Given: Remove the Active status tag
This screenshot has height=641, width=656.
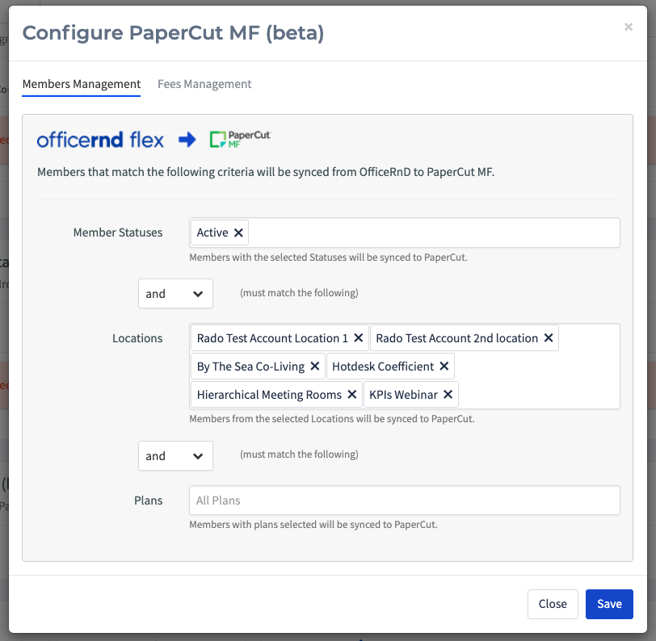Looking at the screenshot, I should 238,233.
